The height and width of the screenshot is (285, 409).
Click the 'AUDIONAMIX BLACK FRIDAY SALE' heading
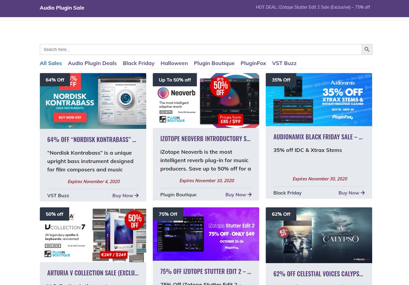(318, 137)
